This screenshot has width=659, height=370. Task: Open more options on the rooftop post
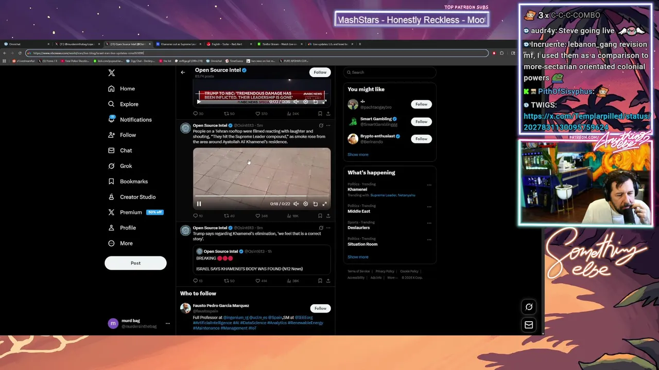(x=328, y=125)
